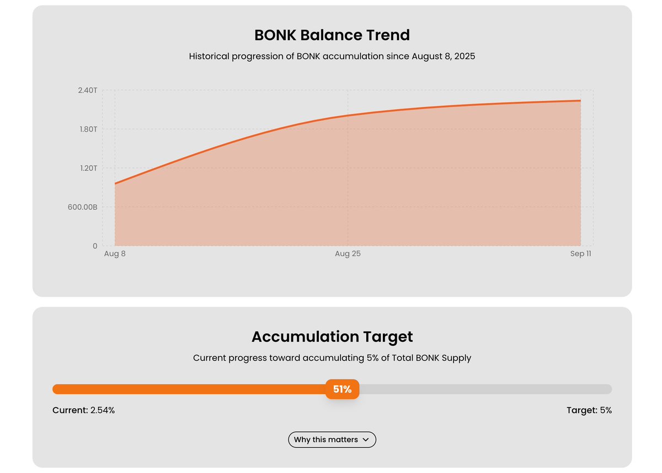Click the shaded area of the balance chart
The width and height of the screenshot is (662, 473).
(x=348, y=187)
